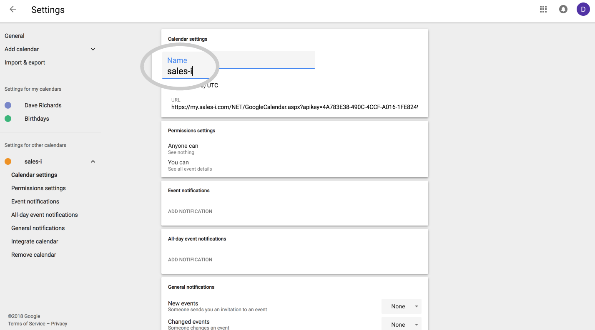
Task: Go to General notifications section
Action: 38,228
